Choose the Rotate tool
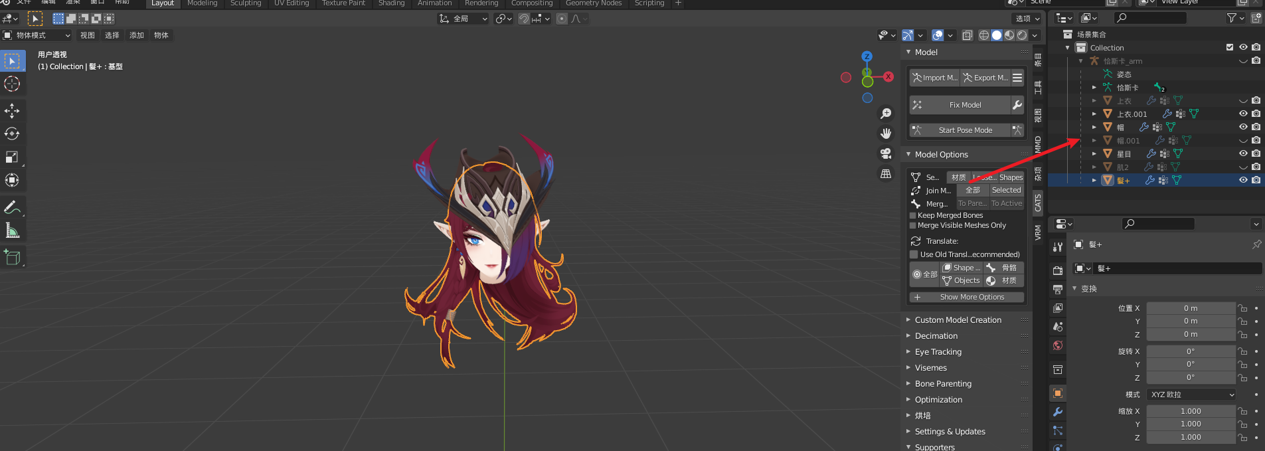 (x=12, y=134)
